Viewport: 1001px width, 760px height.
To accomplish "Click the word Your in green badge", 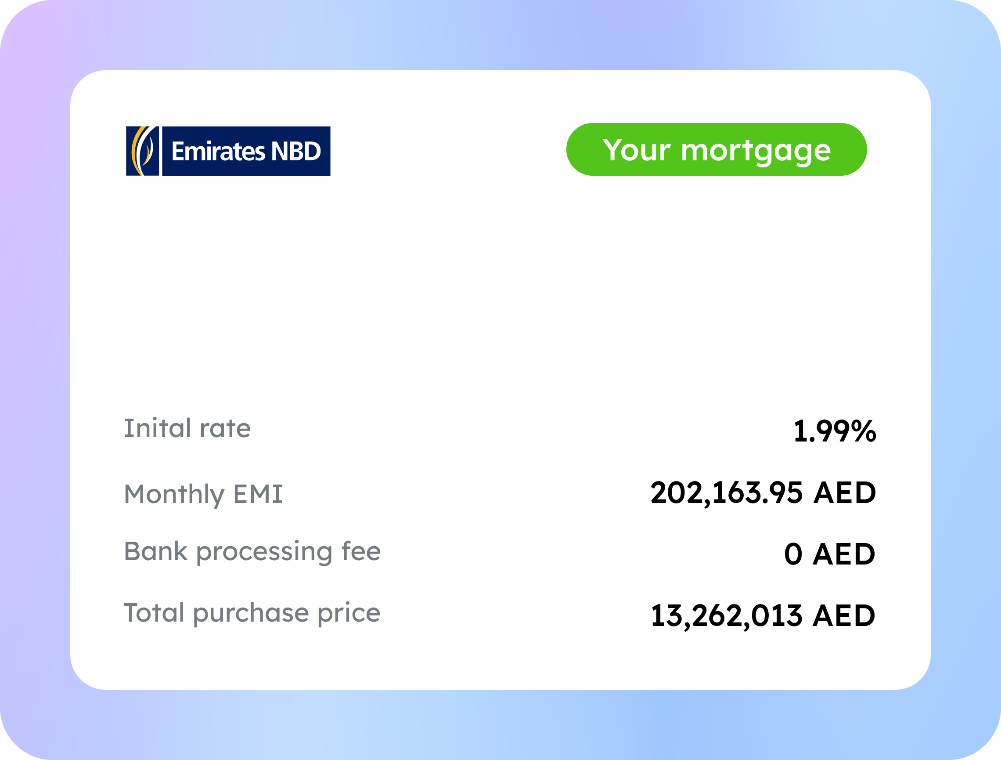I will (x=636, y=149).
